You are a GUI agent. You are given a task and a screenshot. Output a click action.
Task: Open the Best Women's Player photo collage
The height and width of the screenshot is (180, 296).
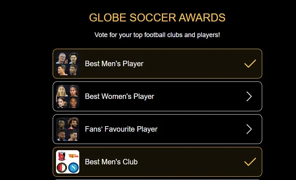pyautogui.click(x=68, y=96)
